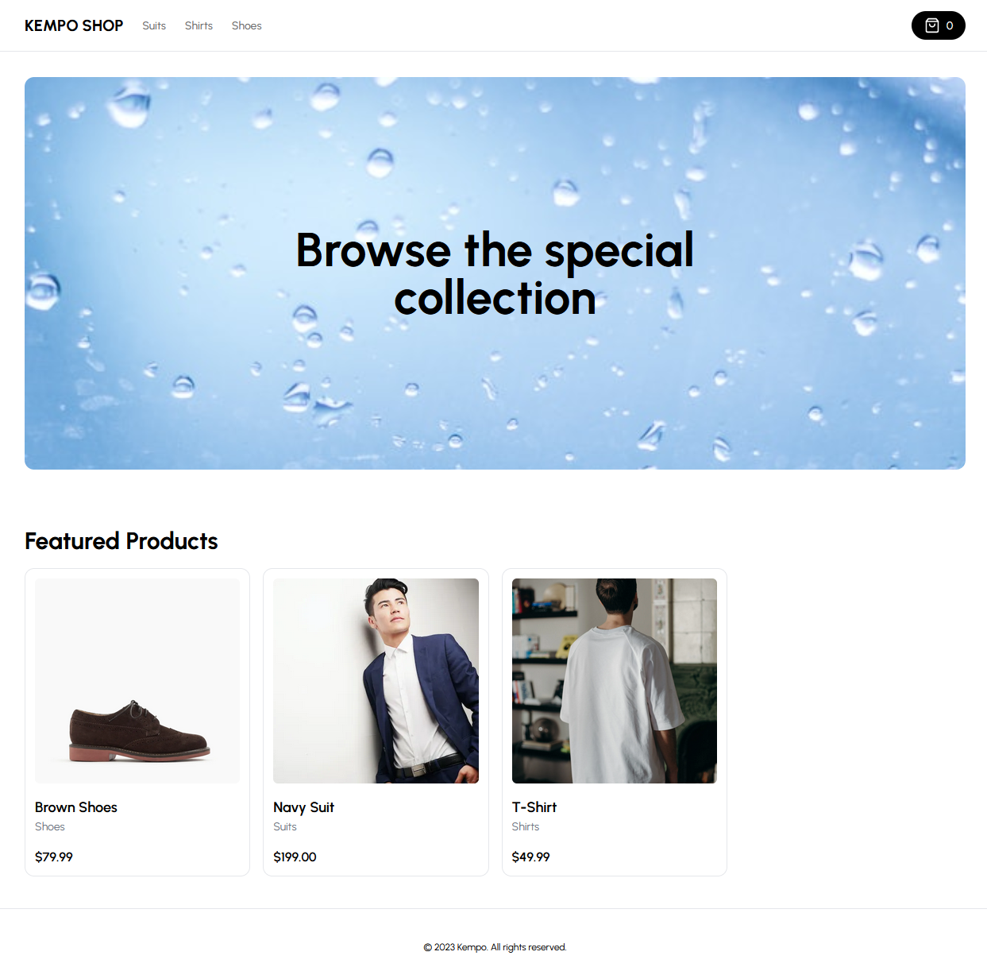This screenshot has width=987, height=971.
Task: Open the Shoes navigation link
Action: 246,25
